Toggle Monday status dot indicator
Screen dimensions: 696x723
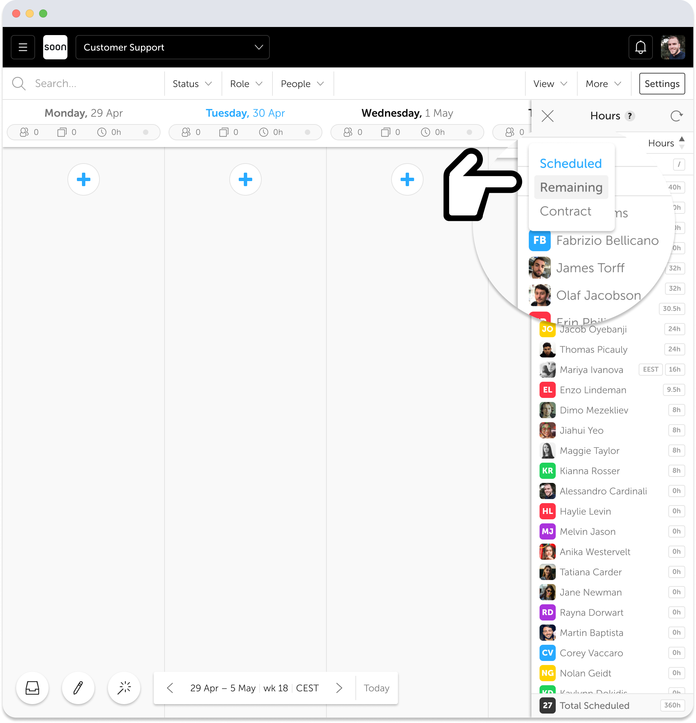146,133
